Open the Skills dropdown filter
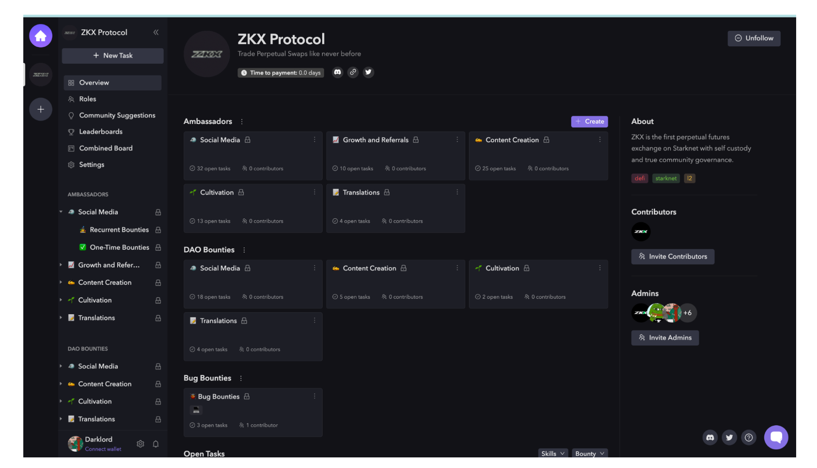Image resolution: width=817 pixels, height=468 pixels. pos(553,453)
